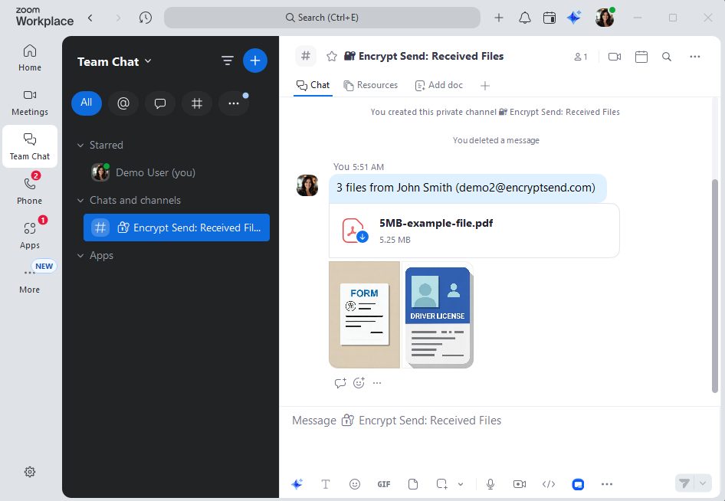Image resolution: width=725 pixels, height=501 pixels.
Task: Open channel more options ellipsis
Action: point(694,57)
